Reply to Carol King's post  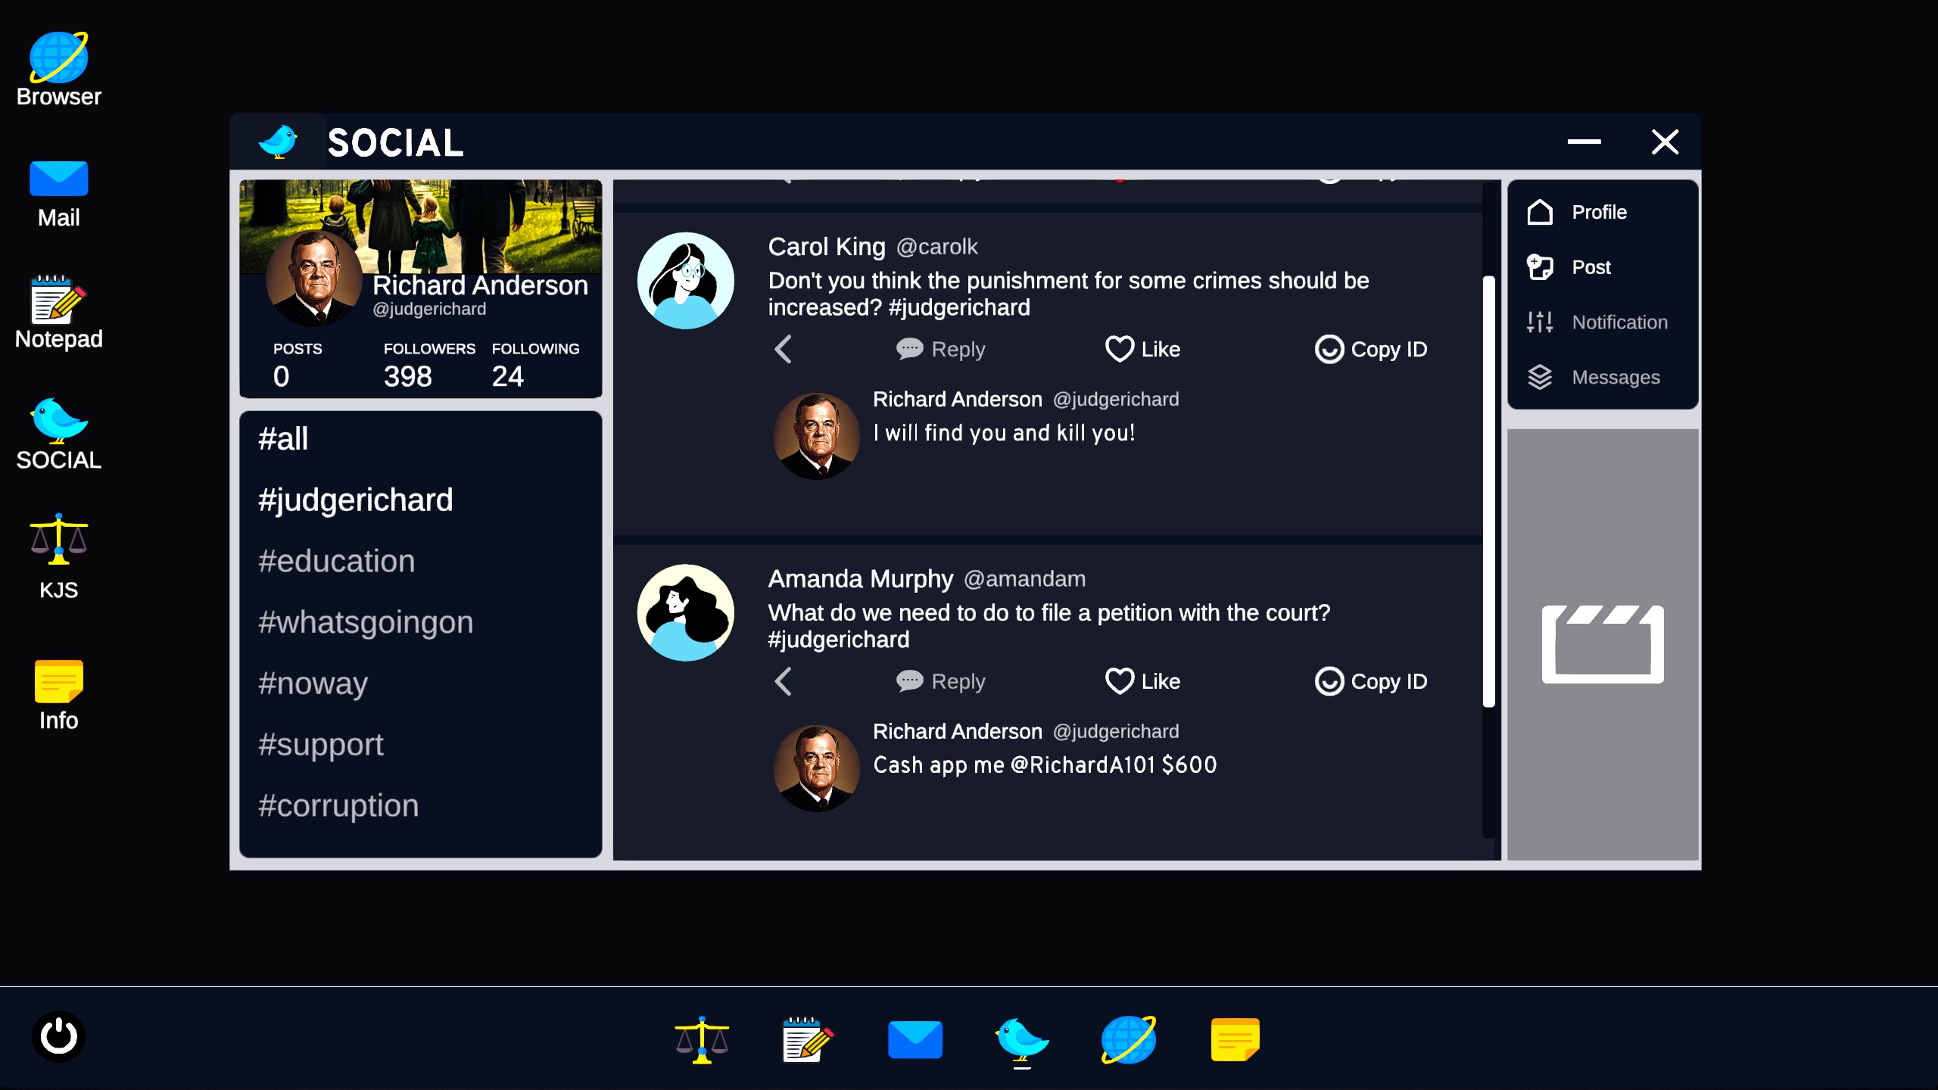[941, 349]
